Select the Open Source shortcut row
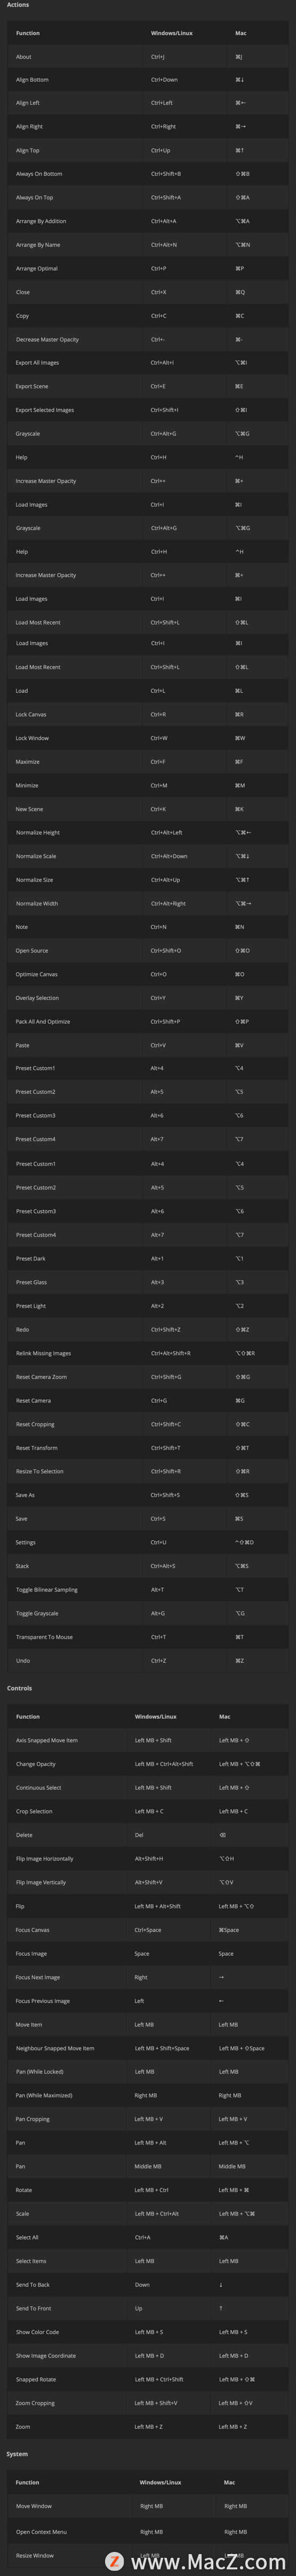Image resolution: width=296 pixels, height=2576 pixels. tap(148, 951)
